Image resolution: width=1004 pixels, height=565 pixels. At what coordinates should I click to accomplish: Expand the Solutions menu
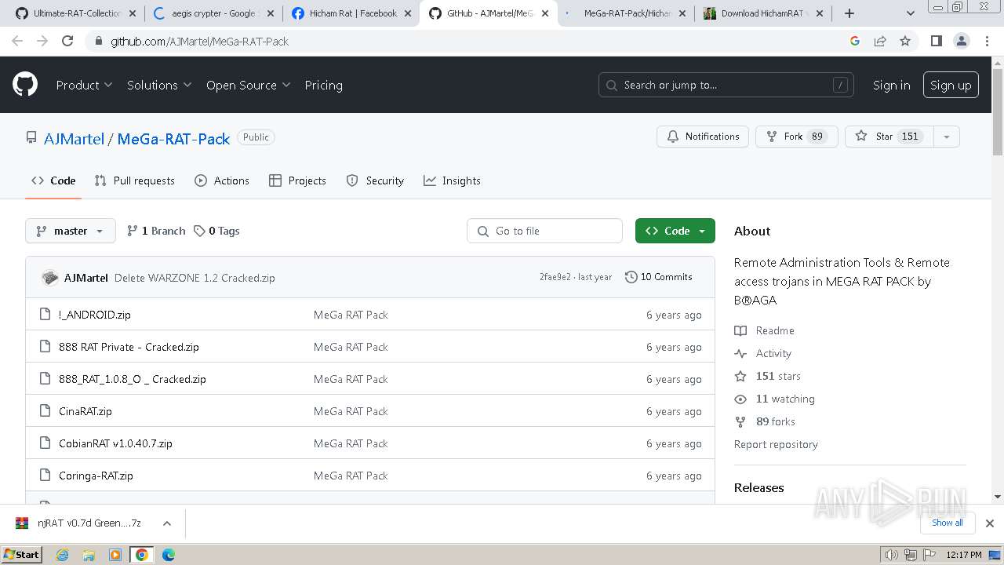[159, 85]
